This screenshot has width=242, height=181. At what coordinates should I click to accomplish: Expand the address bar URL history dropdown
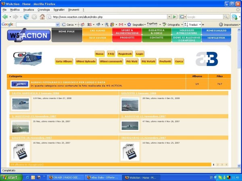(x=169, y=17)
